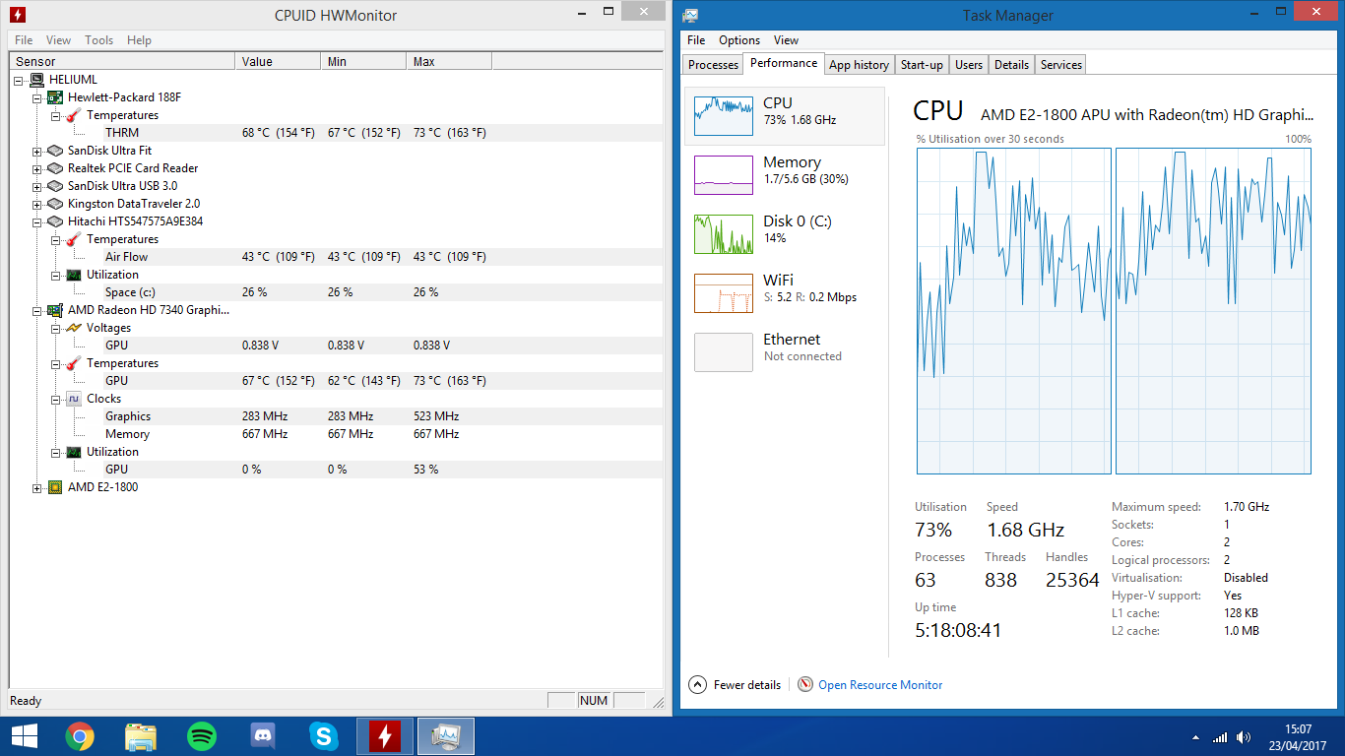Image resolution: width=1345 pixels, height=756 pixels.
Task: Click the Task Manager title bar icon
Action: 690,15
